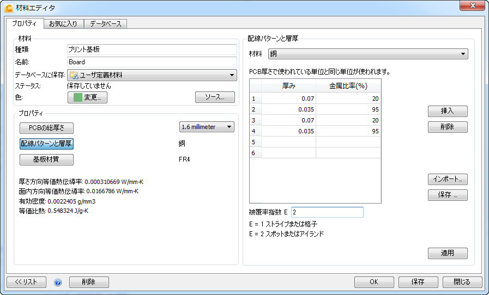The height and width of the screenshot is (295, 489).
Task: Click the 基板材質 button
Action: [46, 159]
